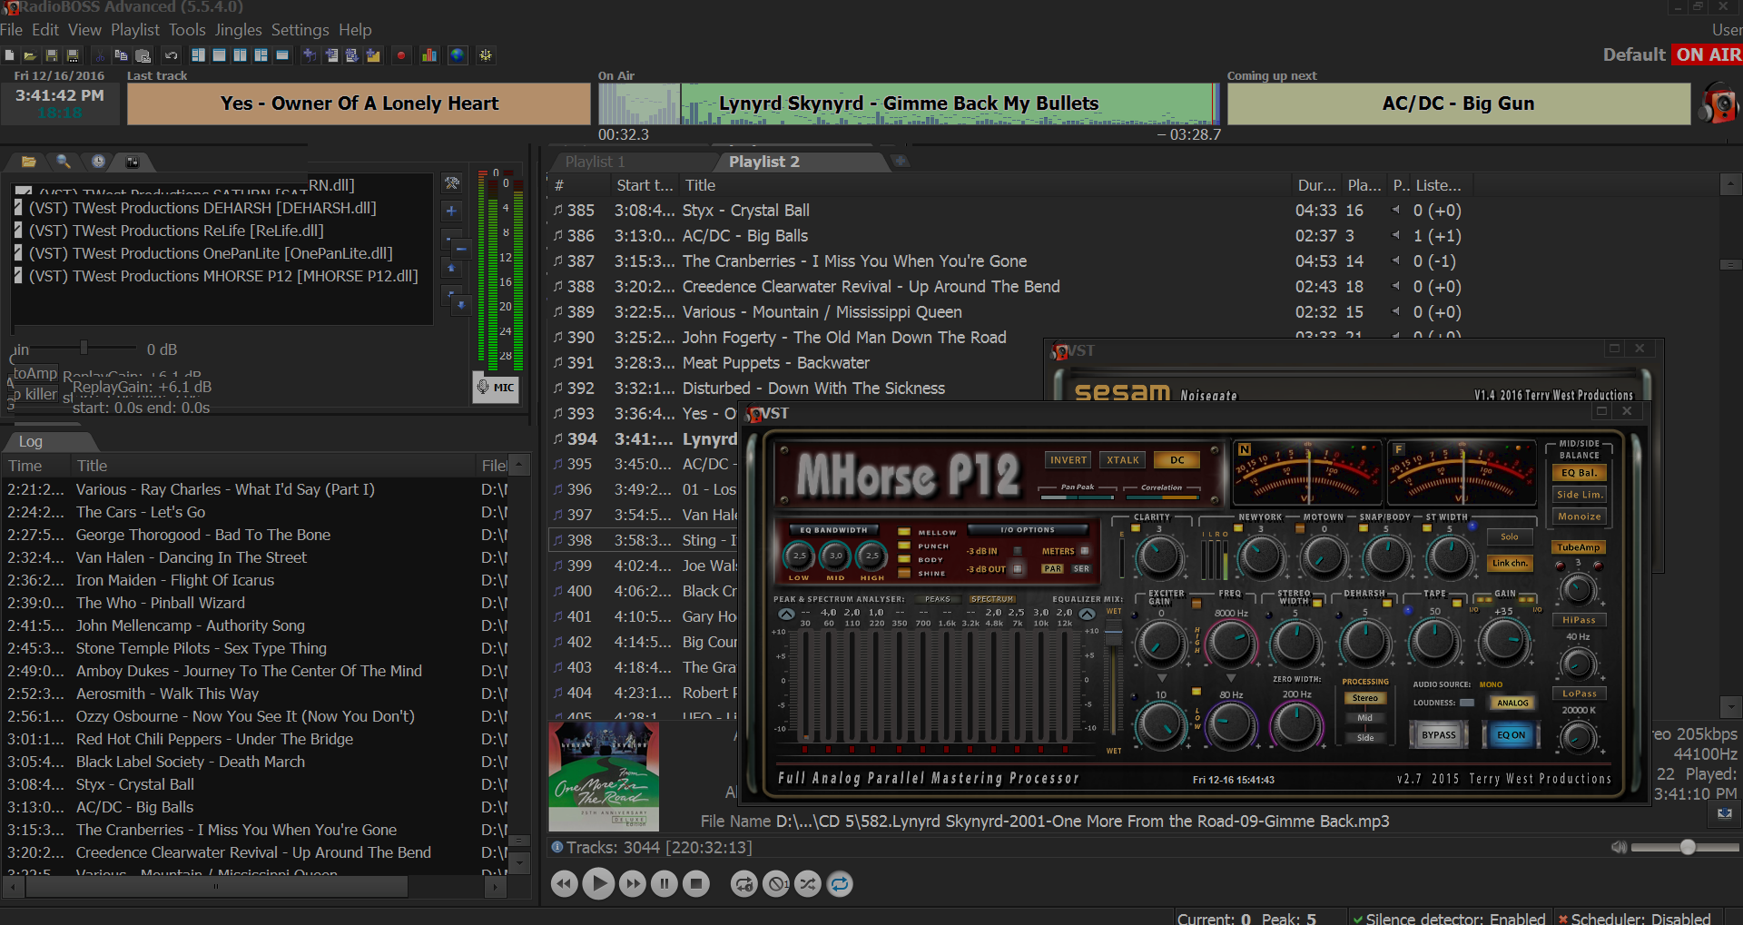Click the Undo arrow toolbar icon
1743x925 pixels.
pyautogui.click(x=171, y=55)
